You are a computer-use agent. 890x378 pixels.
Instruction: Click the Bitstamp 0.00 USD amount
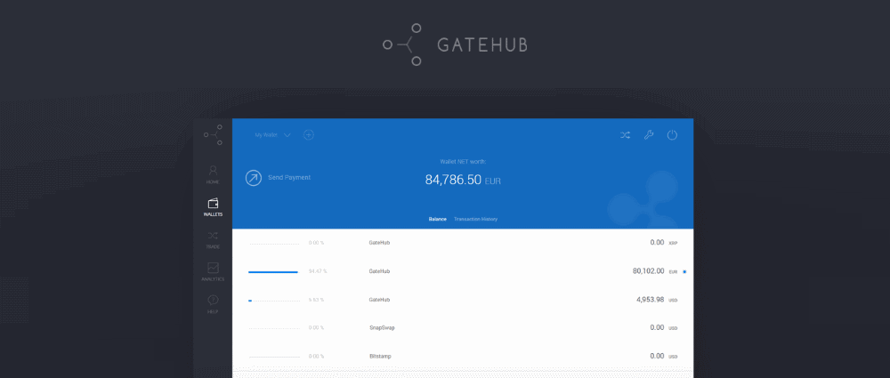[x=664, y=357]
